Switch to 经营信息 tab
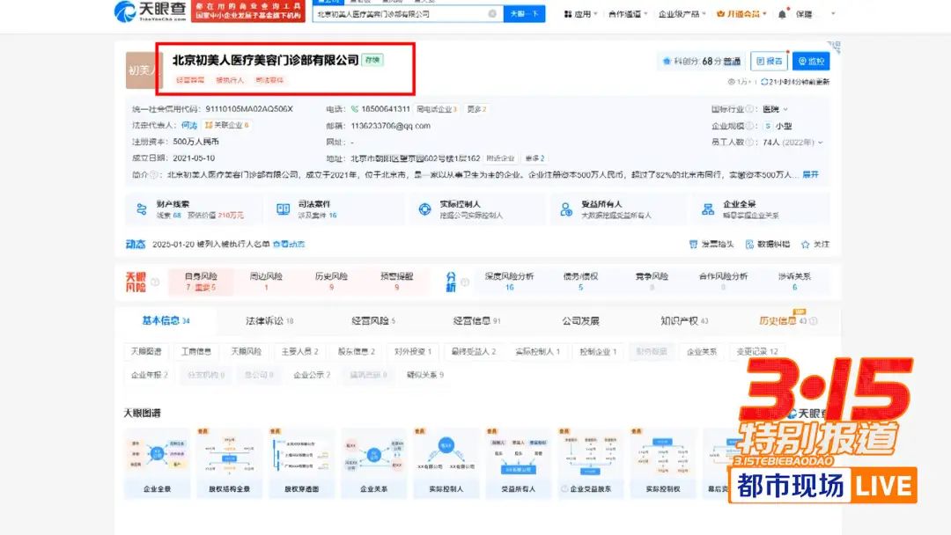 click(x=476, y=321)
